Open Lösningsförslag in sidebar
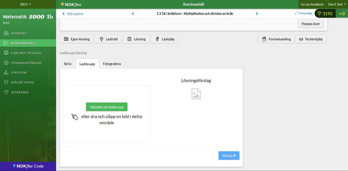348x171 pixels. tap(28, 63)
